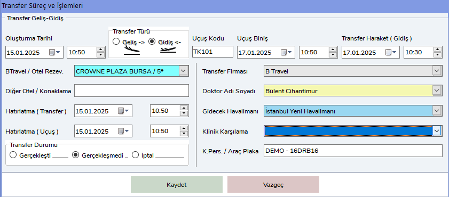Click the K.Pers. / Araç Plaka field
This screenshot has height=197, width=449.
pyautogui.click(x=353, y=151)
